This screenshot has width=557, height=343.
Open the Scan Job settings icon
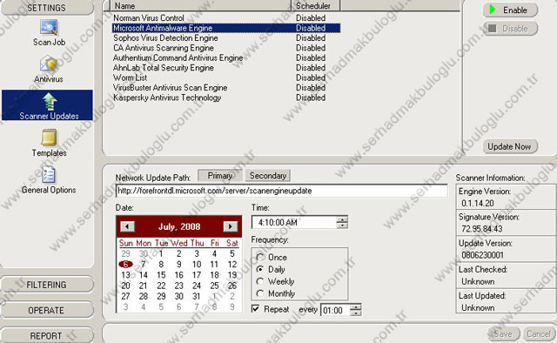click(49, 33)
